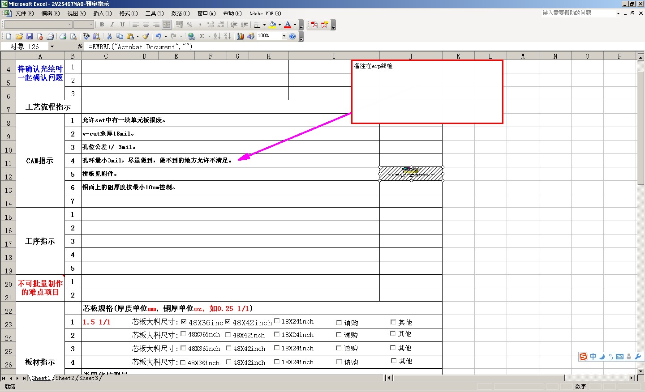This screenshot has height=392, width=645.
Task: Open the Paste options dropdown arrow
Action: [138, 36]
